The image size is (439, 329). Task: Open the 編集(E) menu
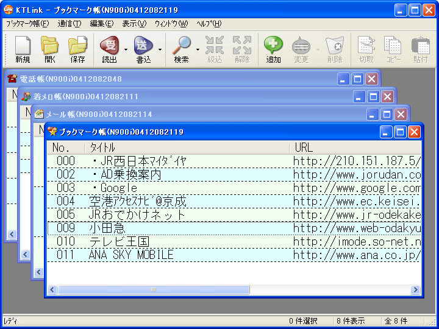(102, 24)
